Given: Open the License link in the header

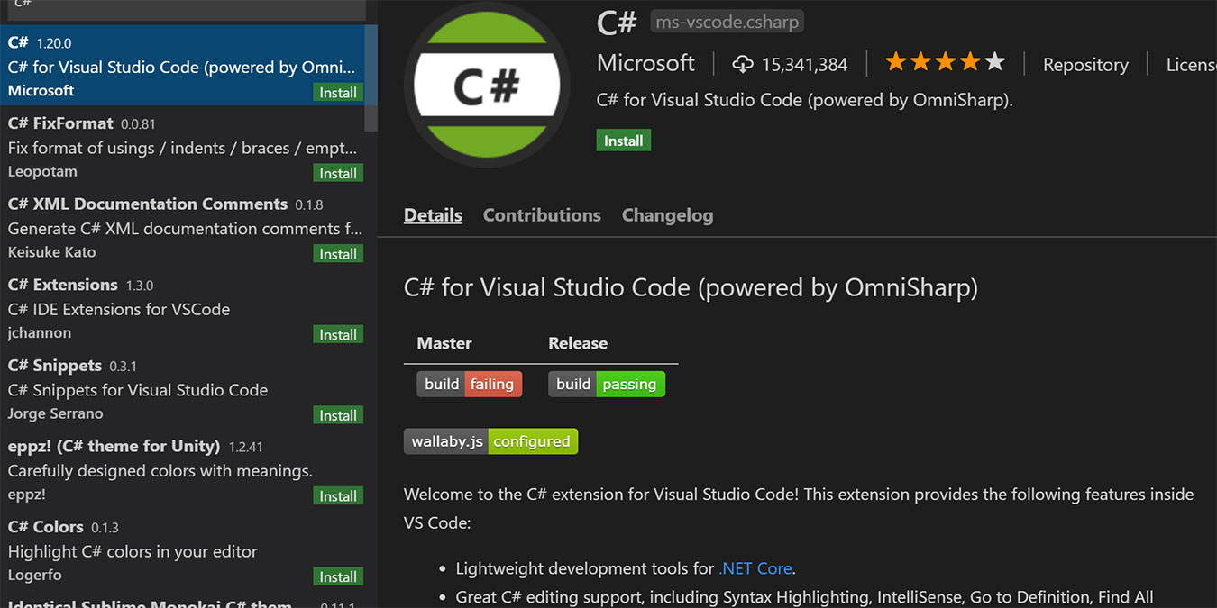Looking at the screenshot, I should pyautogui.click(x=1191, y=65).
